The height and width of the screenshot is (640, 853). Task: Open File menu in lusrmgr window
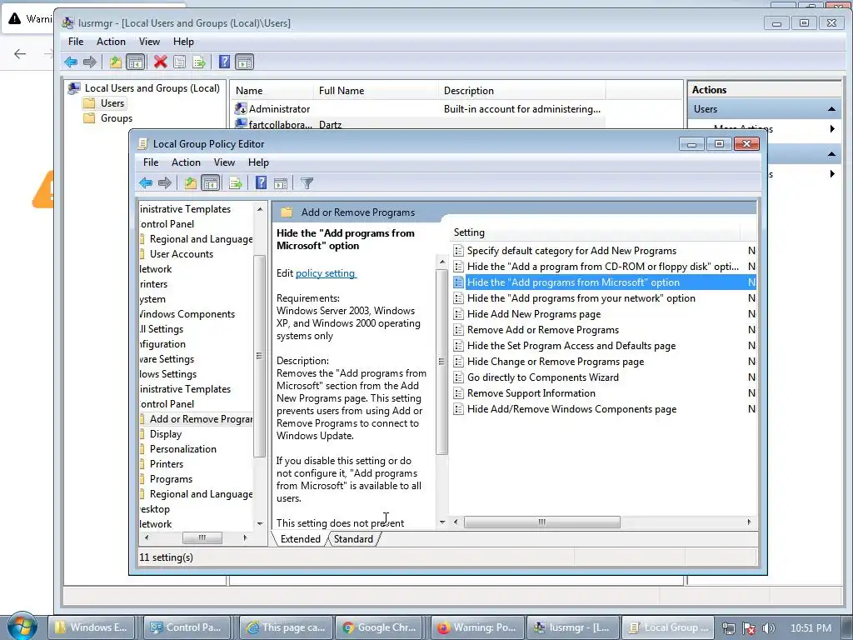click(76, 42)
